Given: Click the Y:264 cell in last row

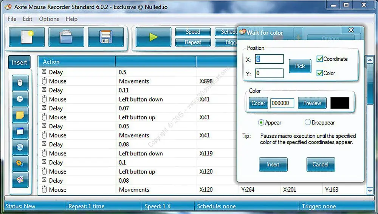Looking at the screenshot, I should coord(248,190).
